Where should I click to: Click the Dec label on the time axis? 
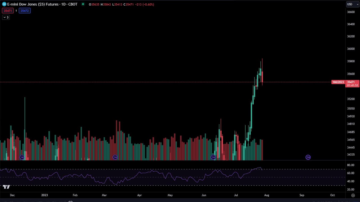[x=12, y=195]
